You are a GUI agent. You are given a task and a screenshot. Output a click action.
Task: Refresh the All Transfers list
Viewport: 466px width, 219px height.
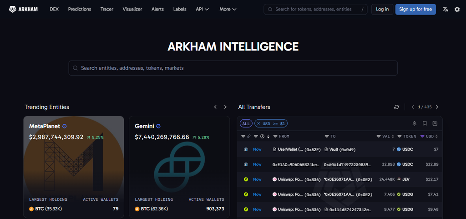(x=396, y=107)
